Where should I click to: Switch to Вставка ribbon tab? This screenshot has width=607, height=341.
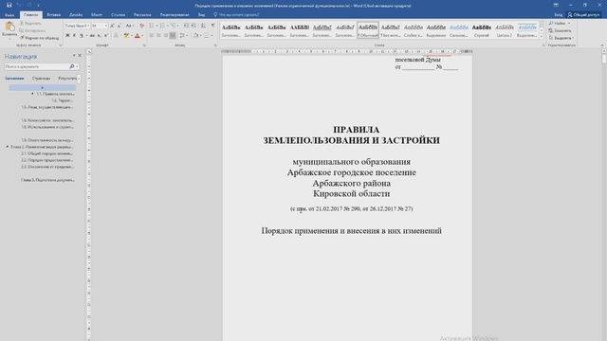[54, 15]
